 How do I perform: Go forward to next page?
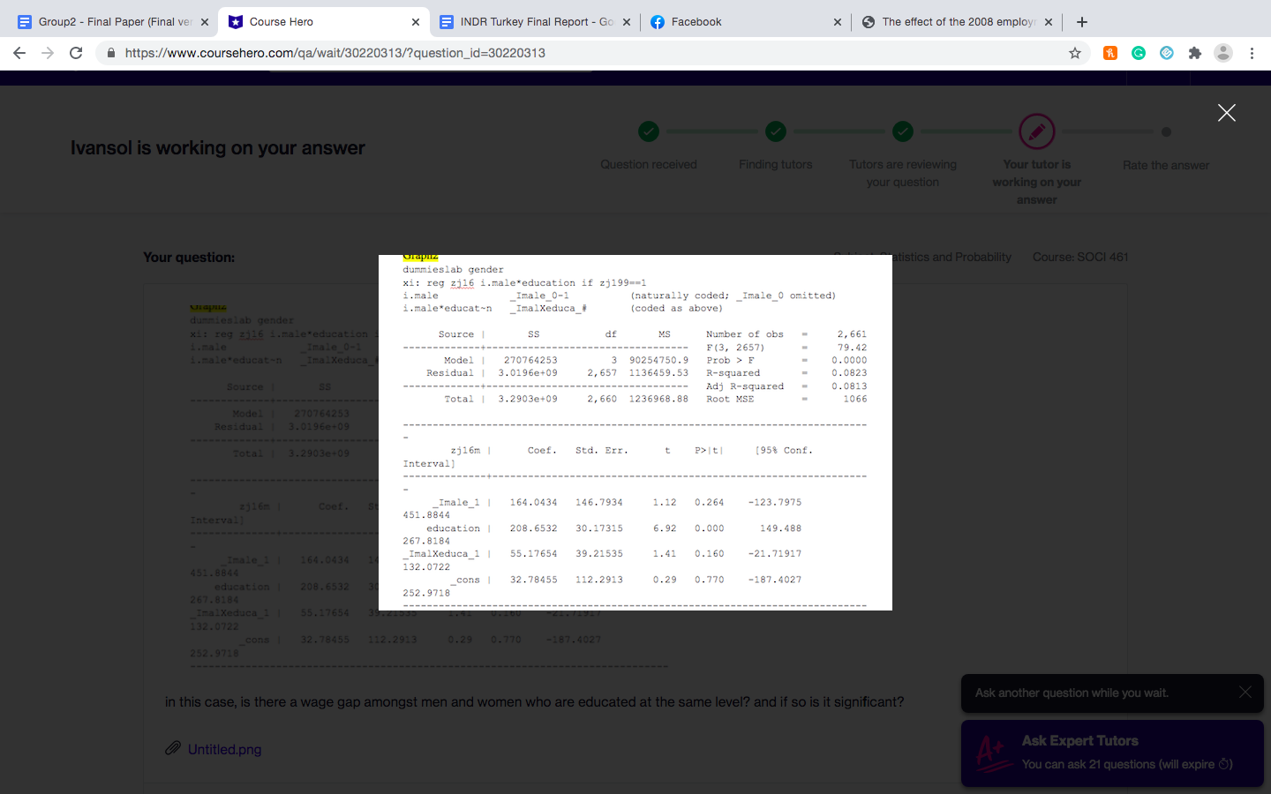click(48, 53)
